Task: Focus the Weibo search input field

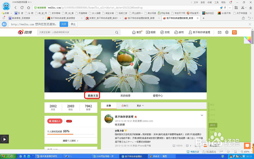Action: pos(76,32)
